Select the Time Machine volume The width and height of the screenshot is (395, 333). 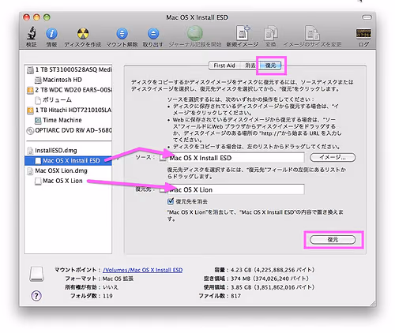pyautogui.click(x=68, y=120)
